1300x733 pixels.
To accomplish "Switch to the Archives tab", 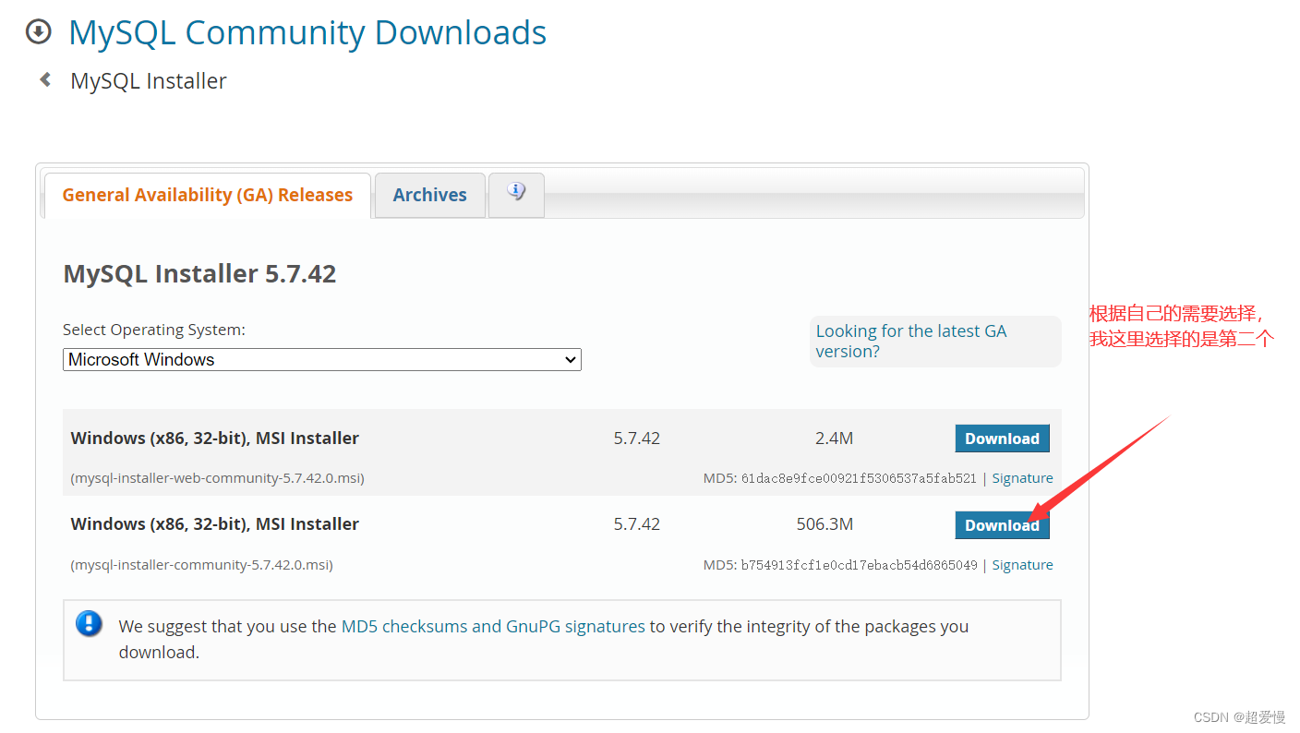I will tap(429, 195).
